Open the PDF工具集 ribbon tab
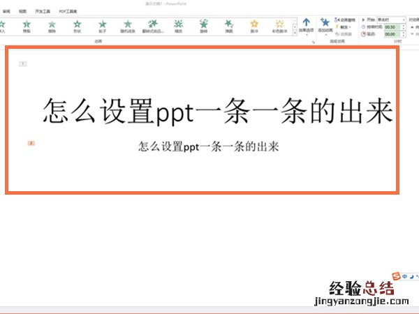Screen dimensions: 419x314 click(68, 12)
